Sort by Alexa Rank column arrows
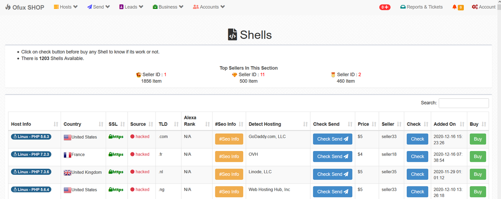 tap(207, 124)
